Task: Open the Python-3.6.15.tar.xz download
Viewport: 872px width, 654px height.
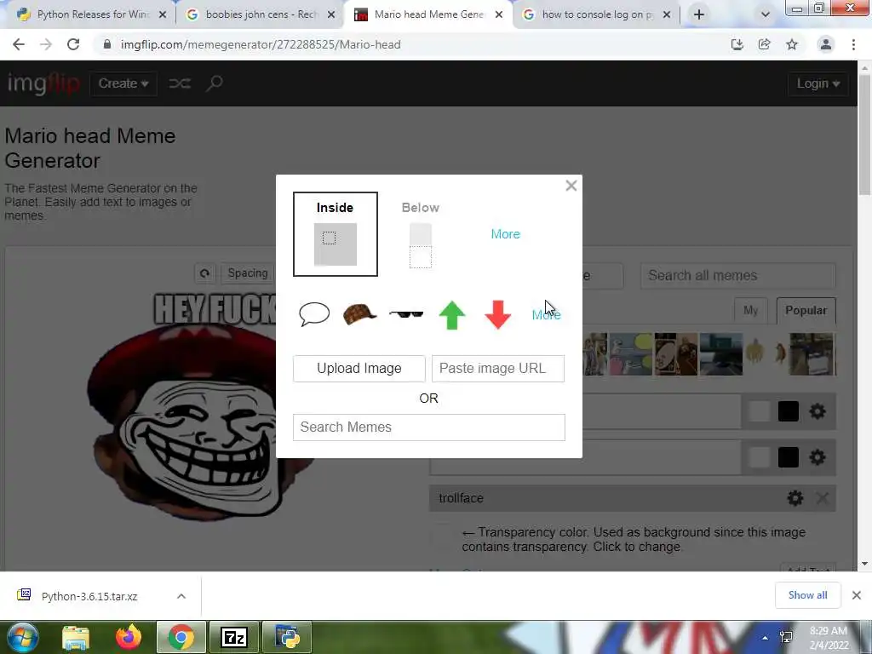Action: coord(89,596)
